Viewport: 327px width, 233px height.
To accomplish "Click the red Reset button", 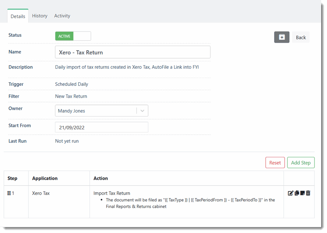I will (x=275, y=163).
